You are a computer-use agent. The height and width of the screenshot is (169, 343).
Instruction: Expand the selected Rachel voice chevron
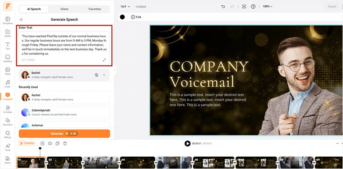point(104,75)
